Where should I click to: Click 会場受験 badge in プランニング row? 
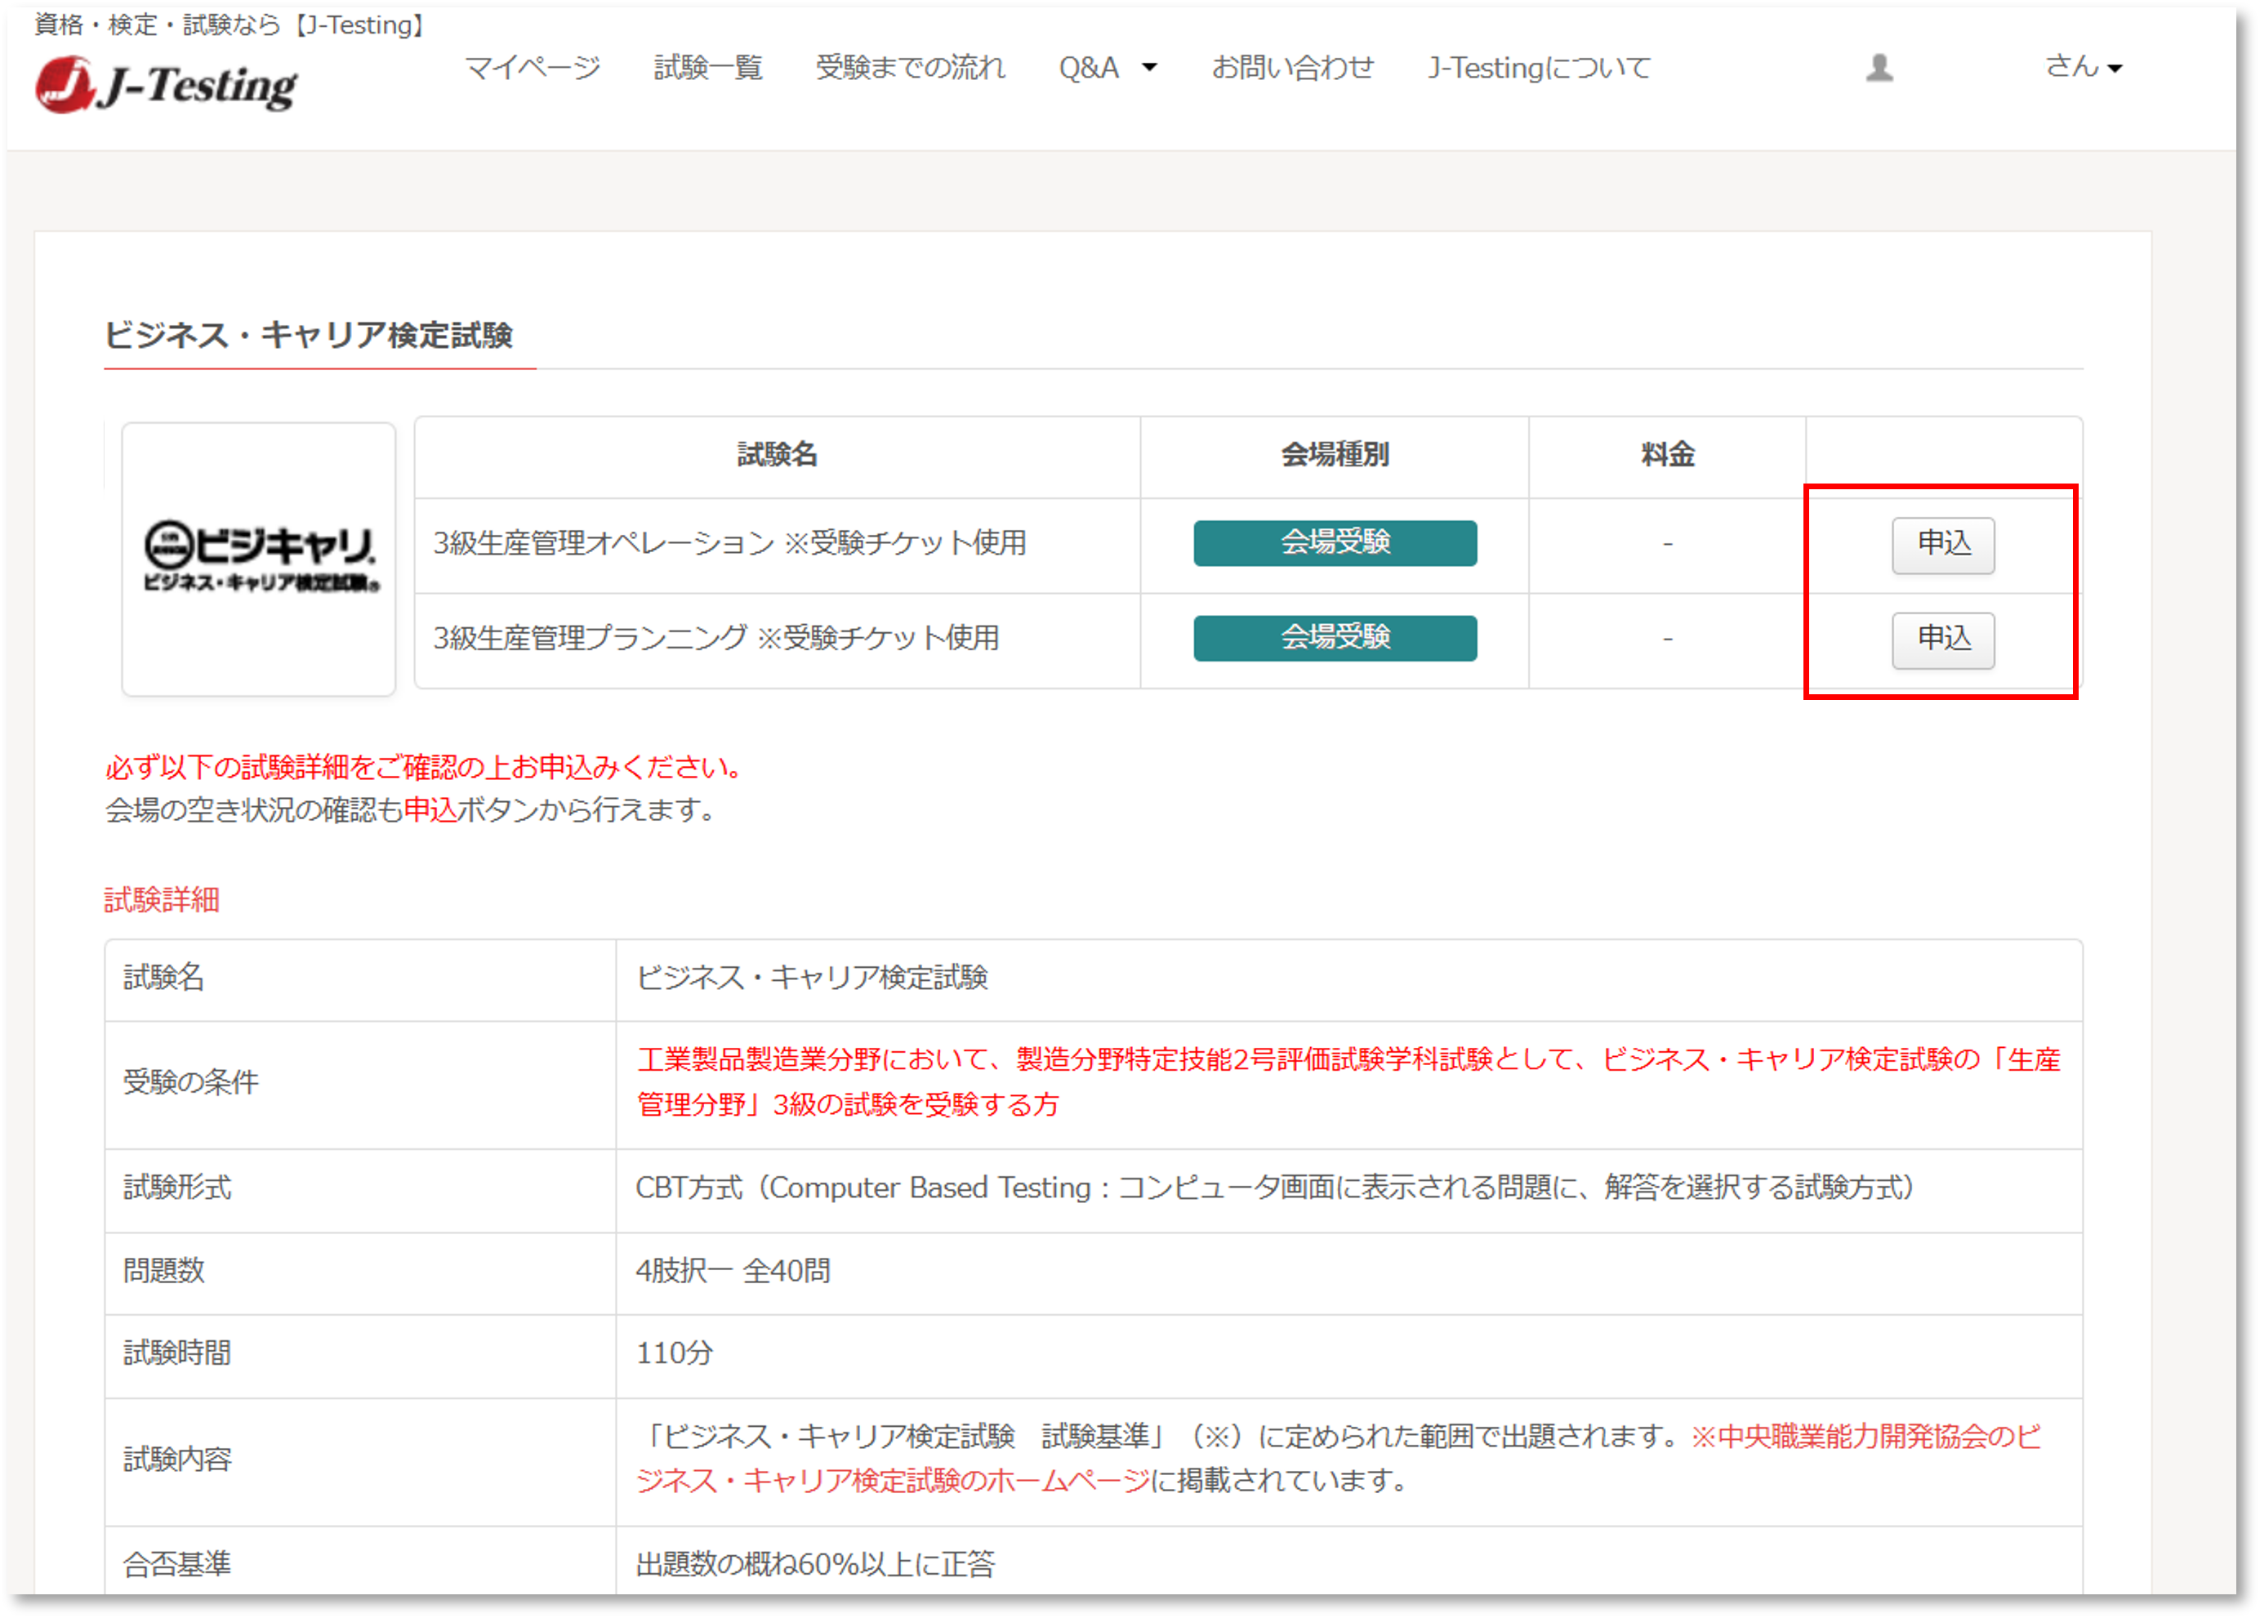tap(1334, 638)
